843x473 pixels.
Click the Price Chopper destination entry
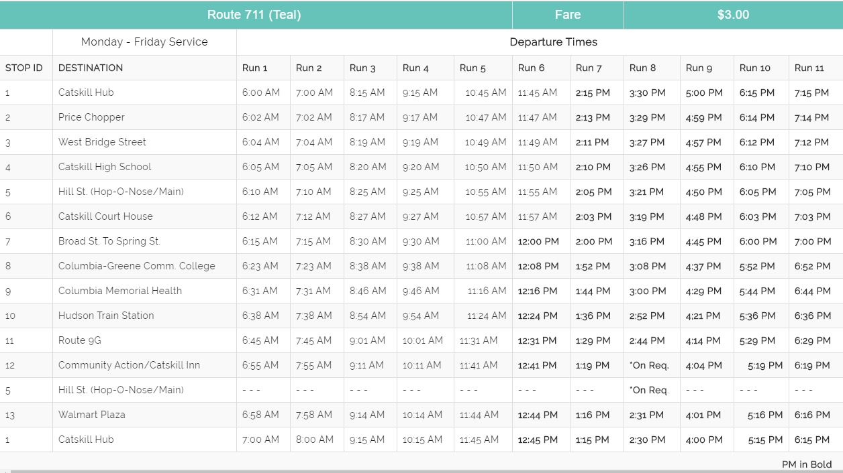(x=91, y=117)
